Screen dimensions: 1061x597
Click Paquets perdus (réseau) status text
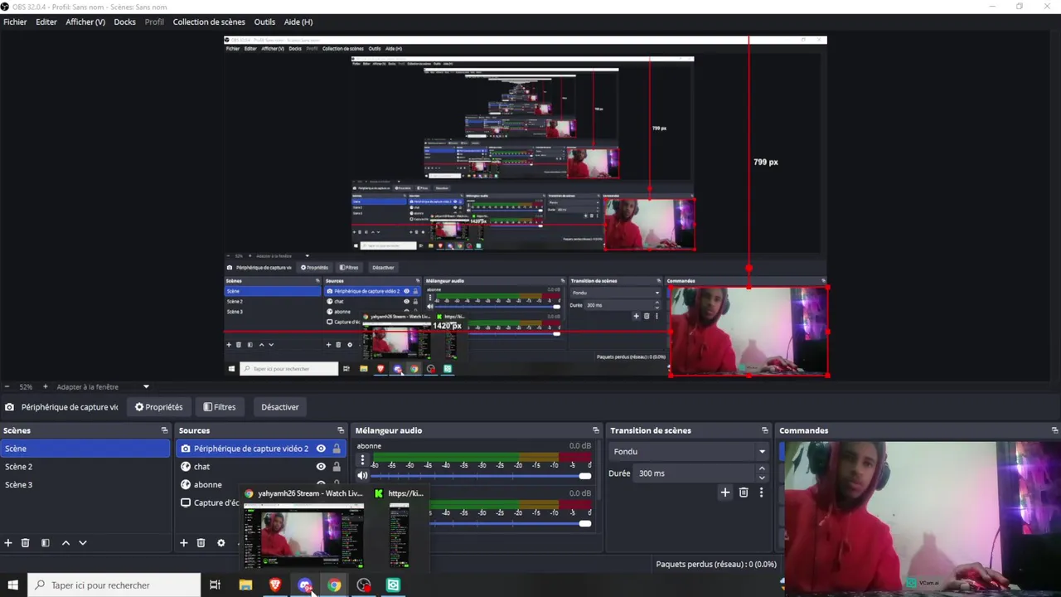click(x=716, y=565)
